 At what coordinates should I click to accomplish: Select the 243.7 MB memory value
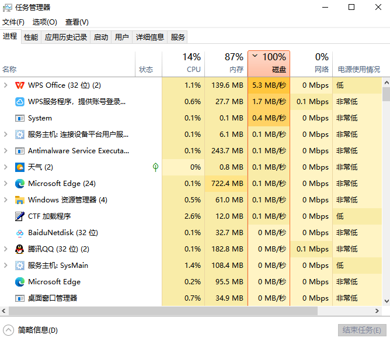(x=227, y=151)
